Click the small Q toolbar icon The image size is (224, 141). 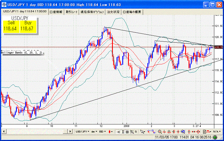[x=136, y=132]
